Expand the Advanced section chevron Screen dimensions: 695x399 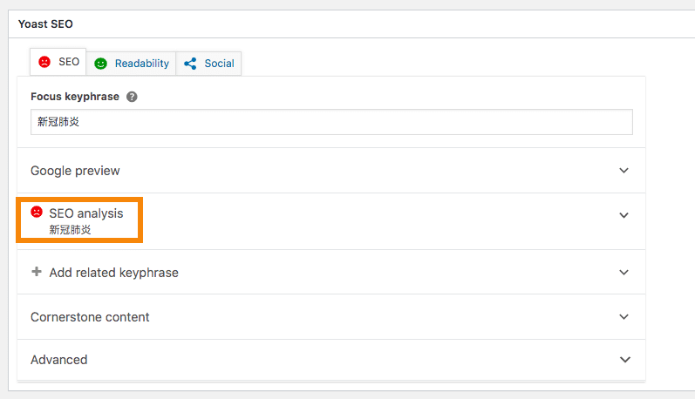pyautogui.click(x=623, y=360)
